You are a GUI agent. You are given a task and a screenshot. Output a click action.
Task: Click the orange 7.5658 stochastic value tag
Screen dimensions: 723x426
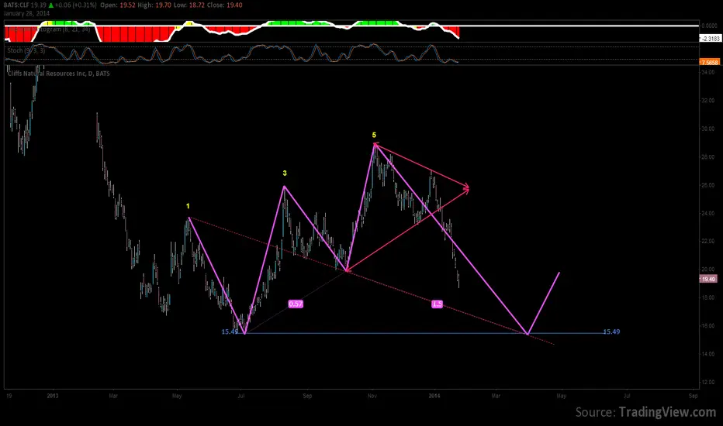(710, 62)
